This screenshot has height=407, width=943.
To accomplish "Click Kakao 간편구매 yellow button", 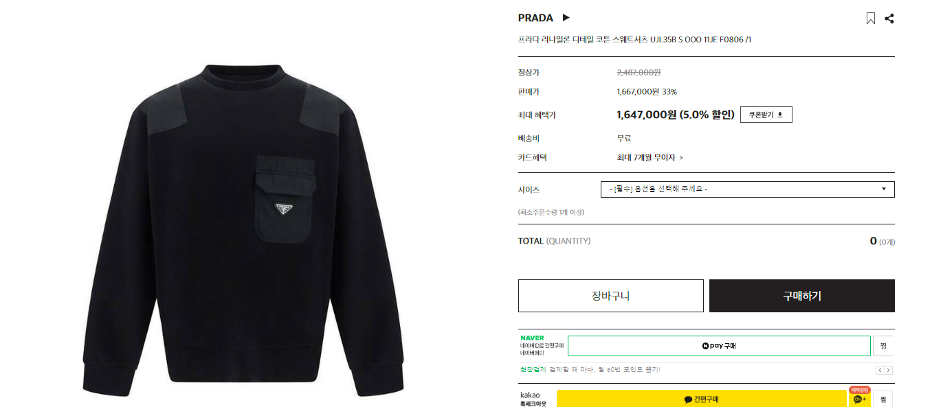I will (x=701, y=399).
